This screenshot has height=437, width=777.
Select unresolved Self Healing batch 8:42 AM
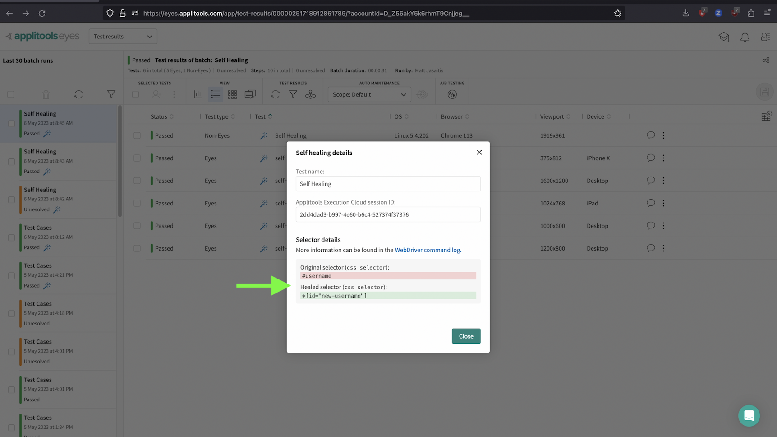coord(59,199)
